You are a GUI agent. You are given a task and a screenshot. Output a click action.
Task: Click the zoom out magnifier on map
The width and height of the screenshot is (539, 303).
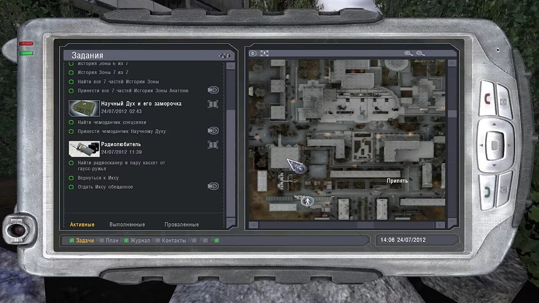coord(420,53)
